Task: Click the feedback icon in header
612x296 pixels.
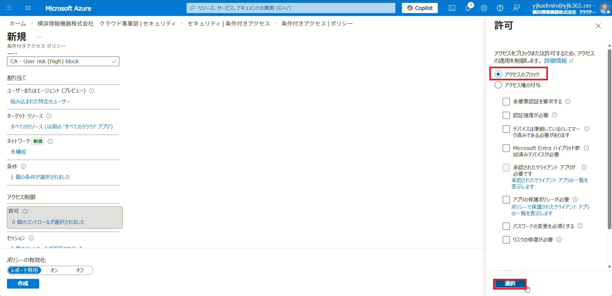Action: [x=516, y=8]
